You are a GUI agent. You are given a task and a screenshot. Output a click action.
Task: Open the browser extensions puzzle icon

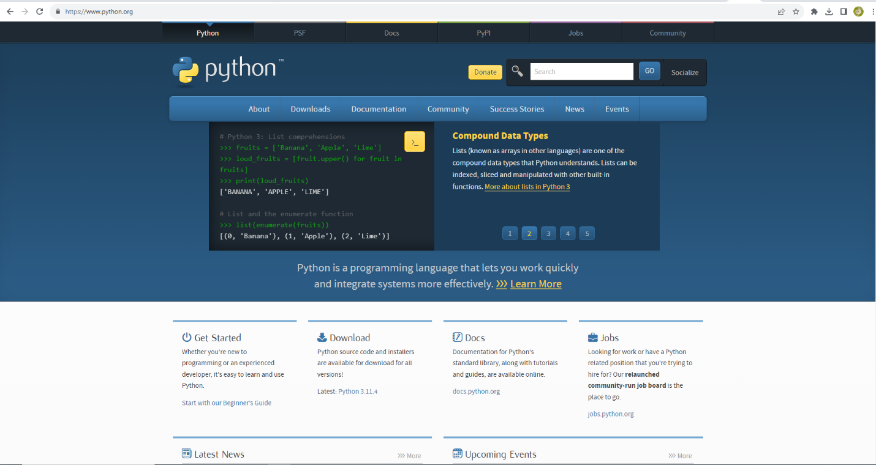tap(814, 12)
